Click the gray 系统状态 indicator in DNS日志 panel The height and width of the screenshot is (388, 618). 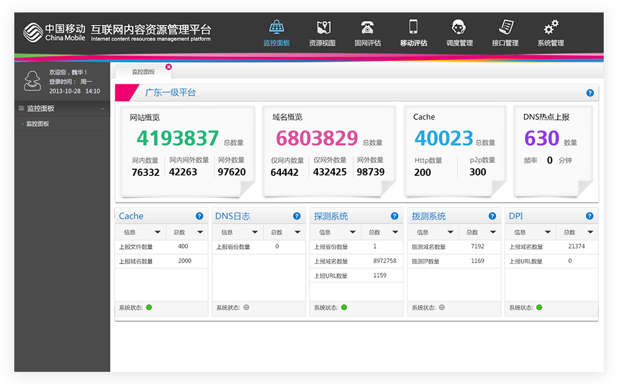[x=247, y=307]
